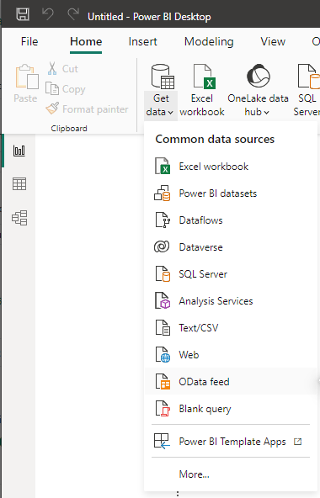Select the Web data source
Viewport: 320px width, 498px height.
coord(231,355)
